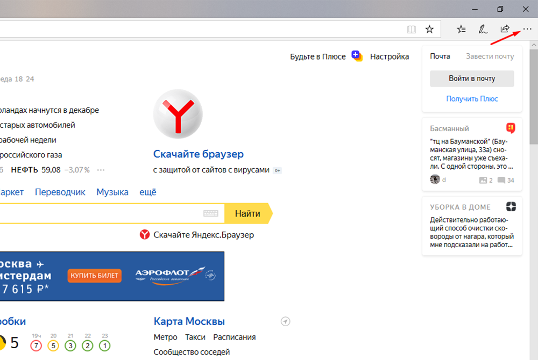This screenshot has height=360, width=538.
Task: Click the 'Найти' search button
Action: coord(247,213)
